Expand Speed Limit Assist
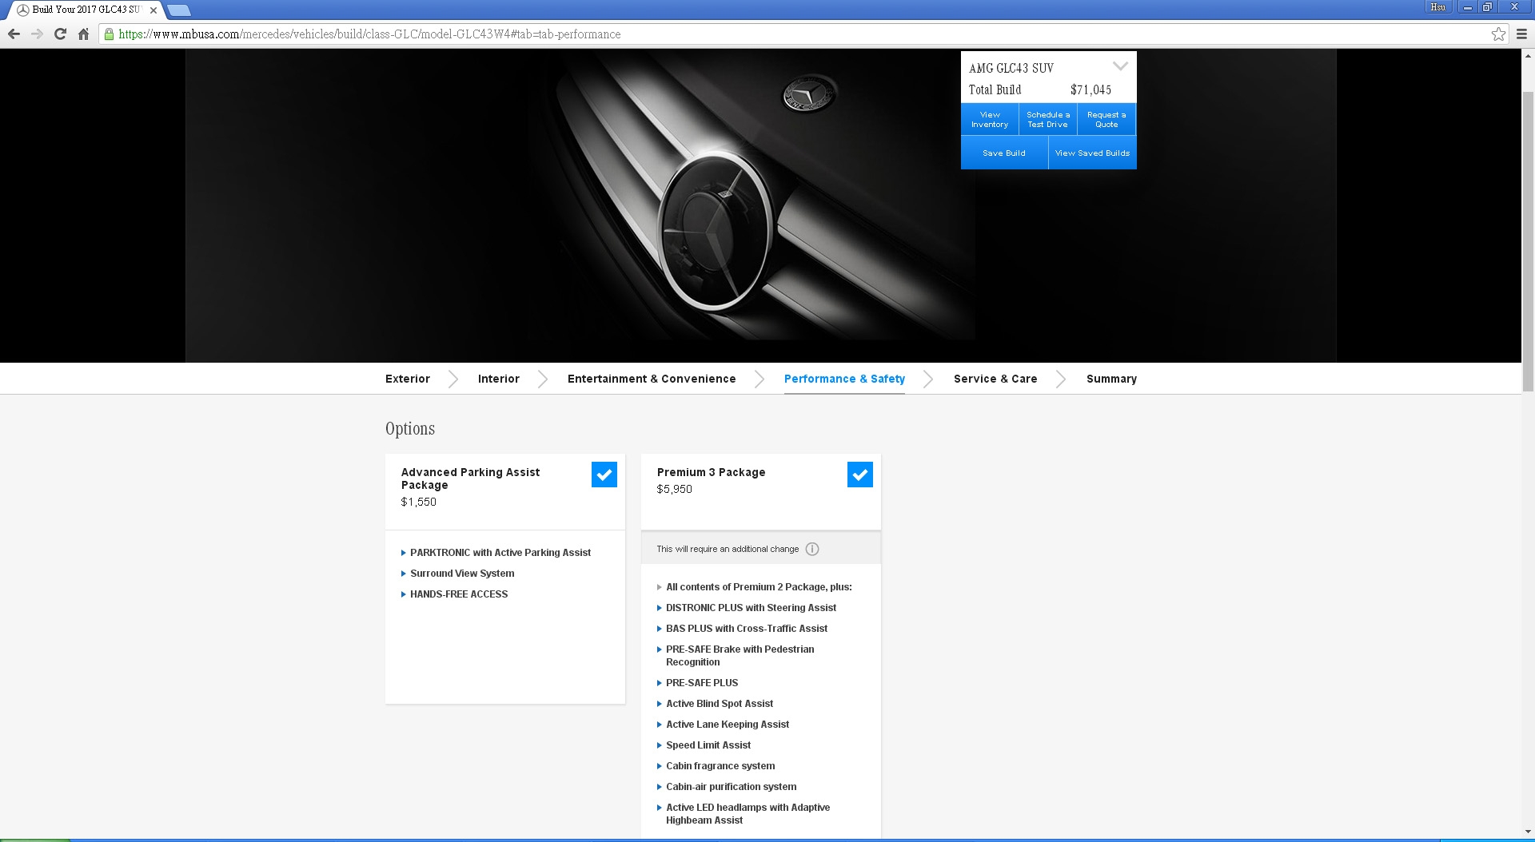 [x=704, y=745]
